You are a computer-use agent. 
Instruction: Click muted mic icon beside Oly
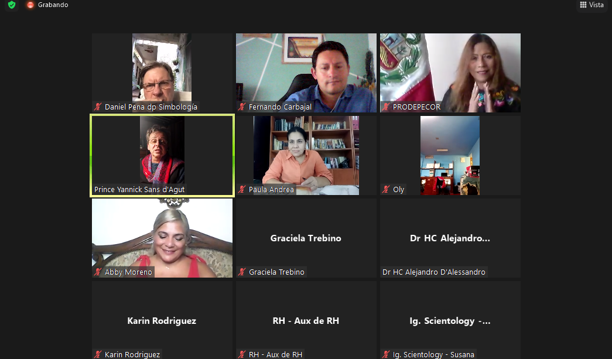click(x=386, y=189)
